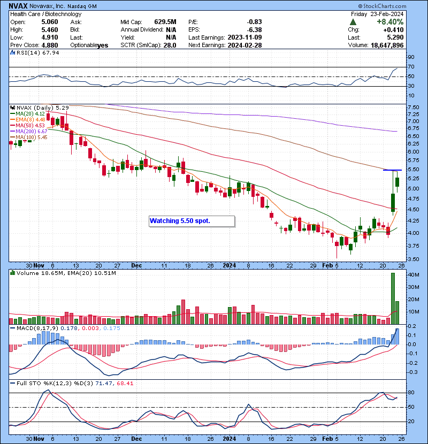This screenshot has height=444, width=428.
Task: Click the 'Watching 5.50 spot.' annotation box
Action: [x=192, y=221]
